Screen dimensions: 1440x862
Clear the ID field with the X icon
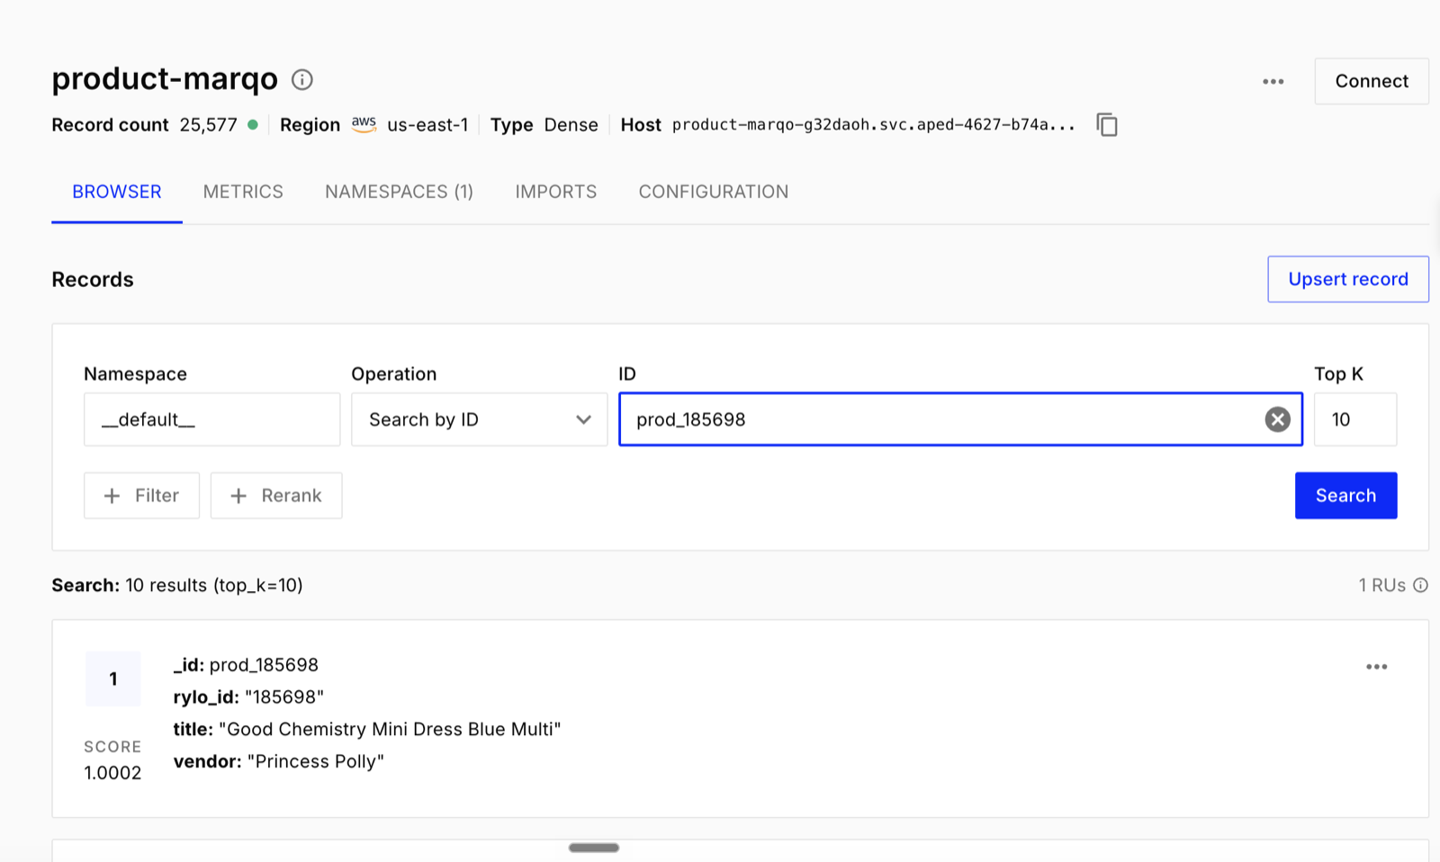coord(1277,419)
